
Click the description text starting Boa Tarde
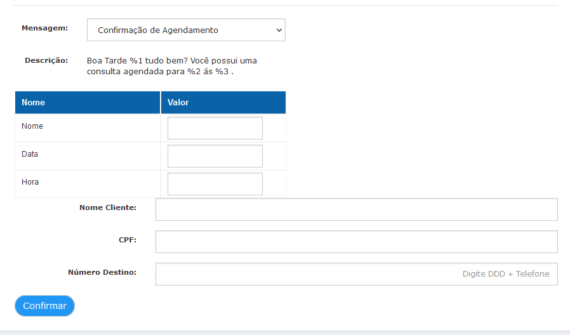pos(171,66)
